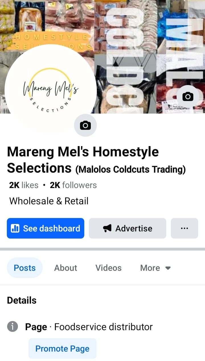
Task: Click the See dashboard button
Action: (46, 228)
